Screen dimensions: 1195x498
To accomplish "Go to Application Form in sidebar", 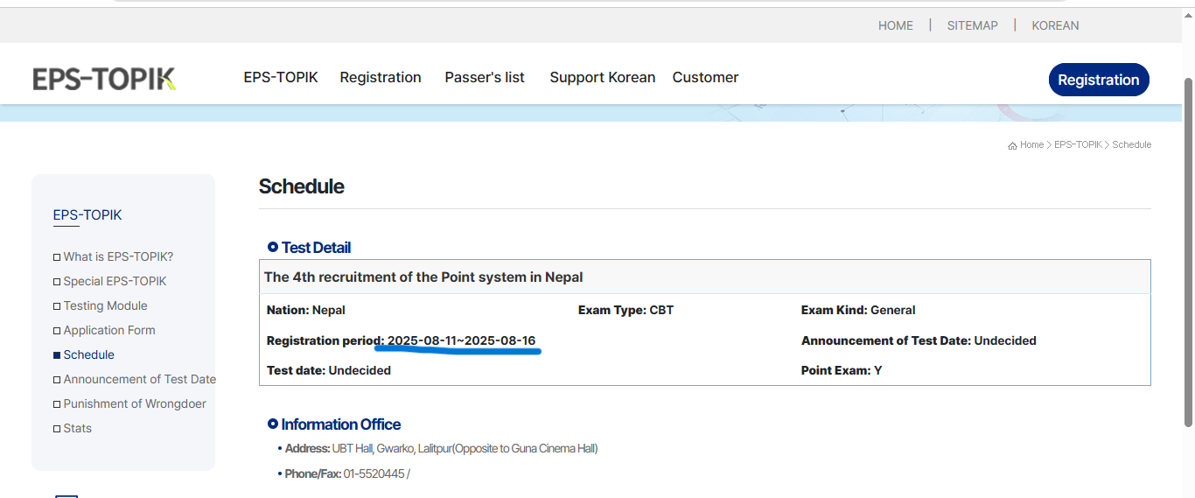I will tap(109, 330).
